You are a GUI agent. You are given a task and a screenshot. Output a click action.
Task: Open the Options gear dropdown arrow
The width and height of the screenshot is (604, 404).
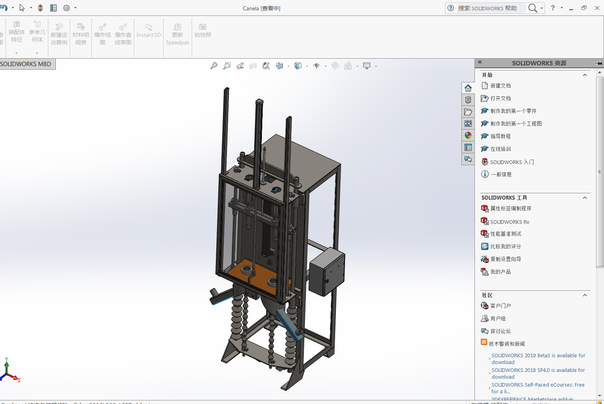click(x=75, y=8)
